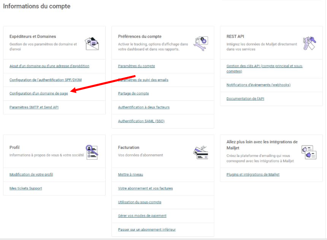Click text 'Gestion de vos paramètres de domaine et d'envoi'
Viewport: 327px width, 240px height.
pos(43,47)
